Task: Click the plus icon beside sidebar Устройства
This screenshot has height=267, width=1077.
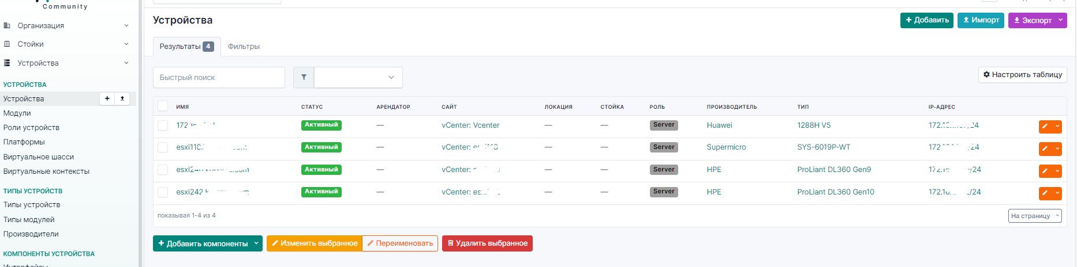Action: click(107, 98)
